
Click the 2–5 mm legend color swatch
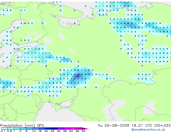click(x=23, y=128)
